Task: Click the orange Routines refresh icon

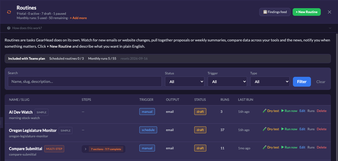Action: coord(9,12)
